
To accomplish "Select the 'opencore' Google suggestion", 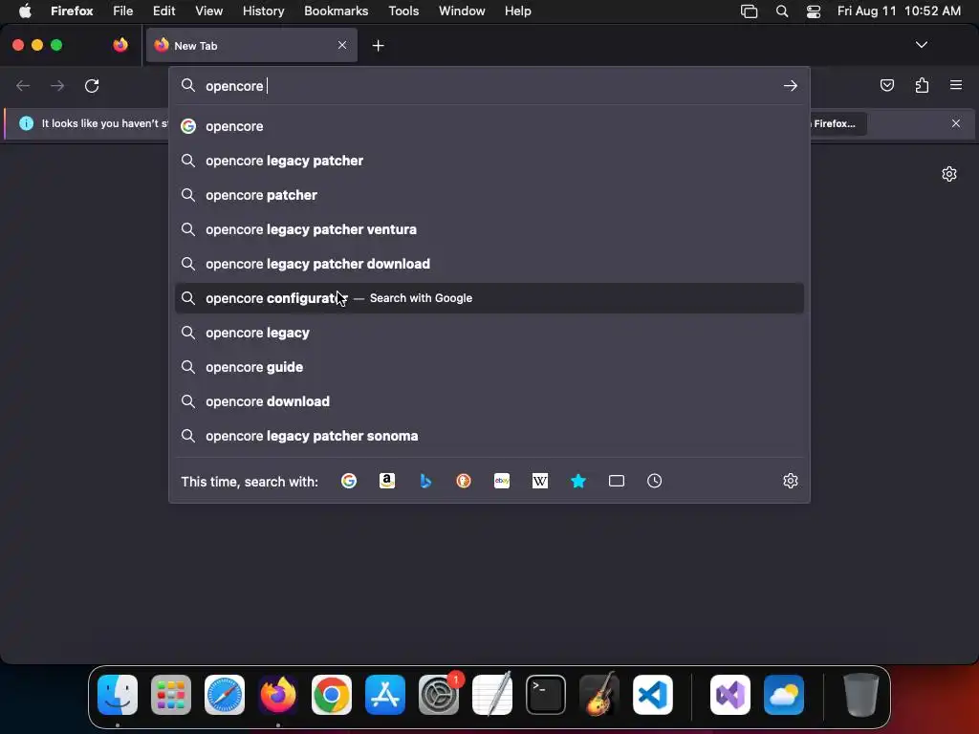I will tap(489, 126).
